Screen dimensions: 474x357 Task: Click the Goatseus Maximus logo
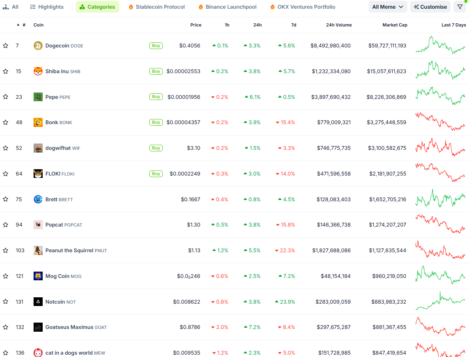coord(38,327)
